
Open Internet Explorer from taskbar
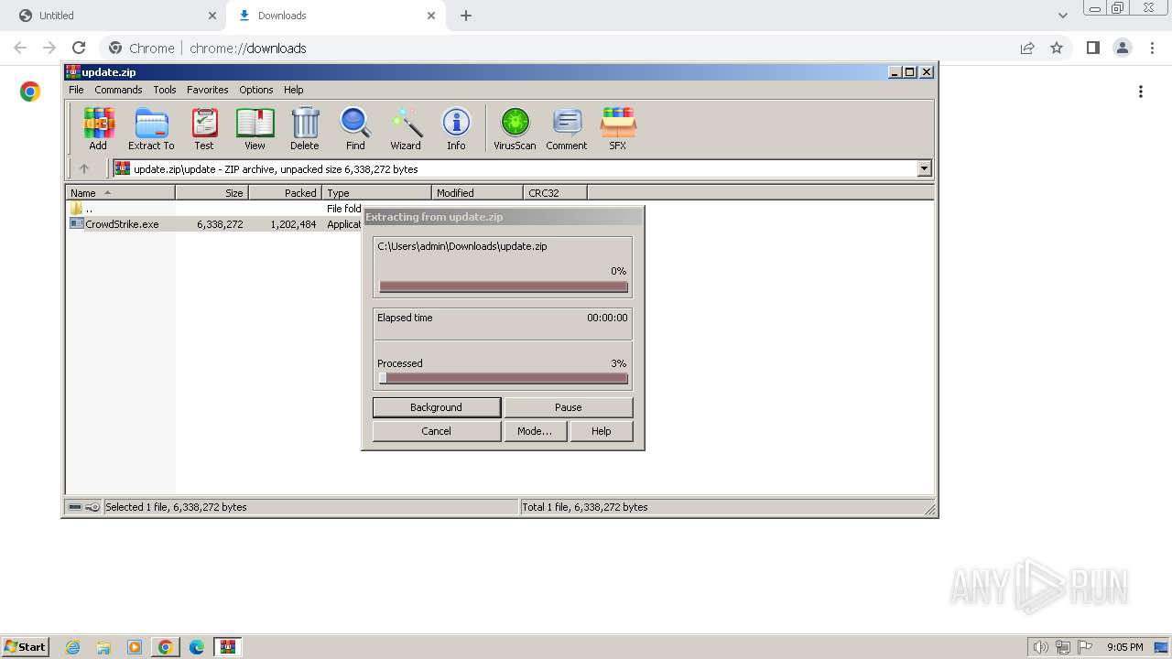click(x=72, y=647)
